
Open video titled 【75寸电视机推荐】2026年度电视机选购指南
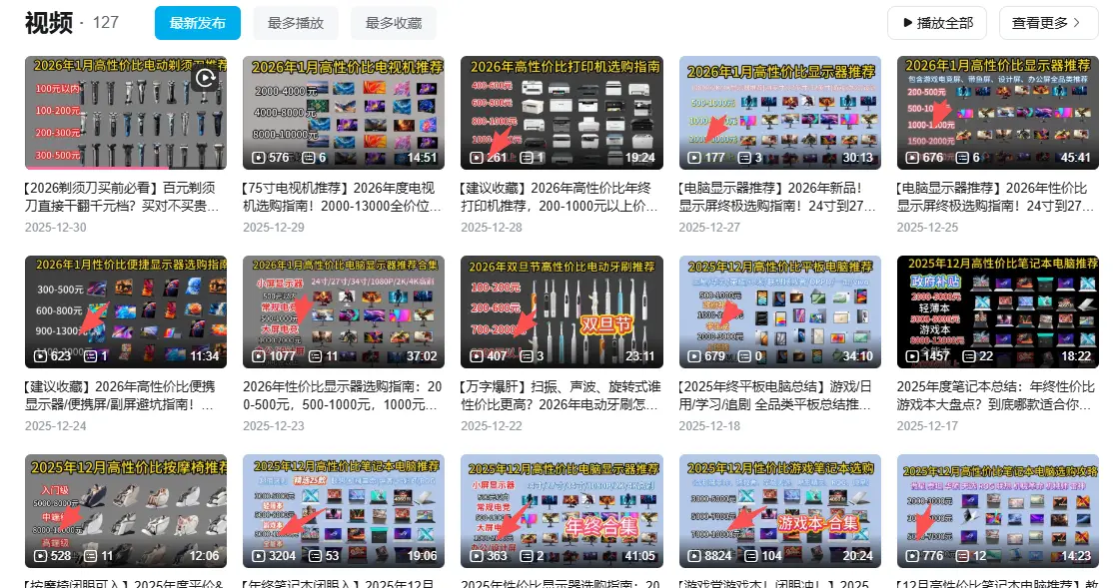(342, 197)
